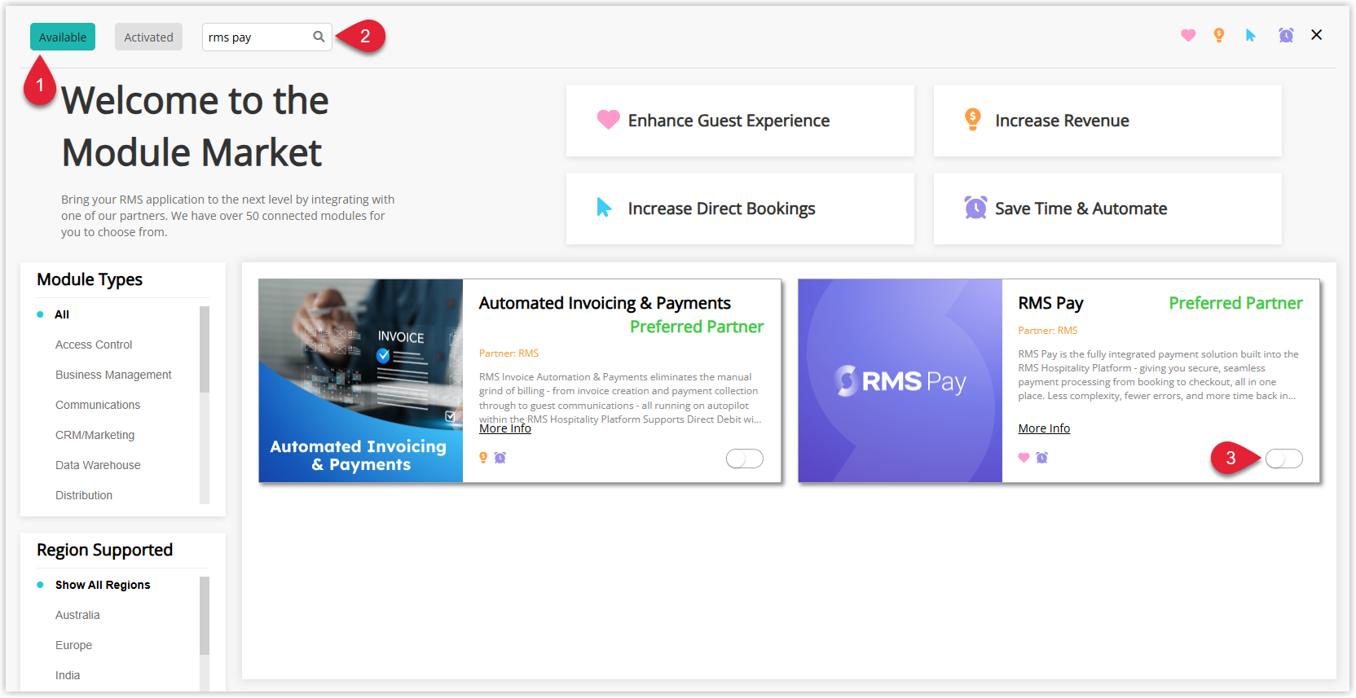
Task: Click the RMS Pay card title
Action: 1050,303
